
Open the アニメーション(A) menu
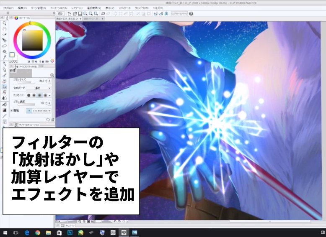[x=59, y=8]
